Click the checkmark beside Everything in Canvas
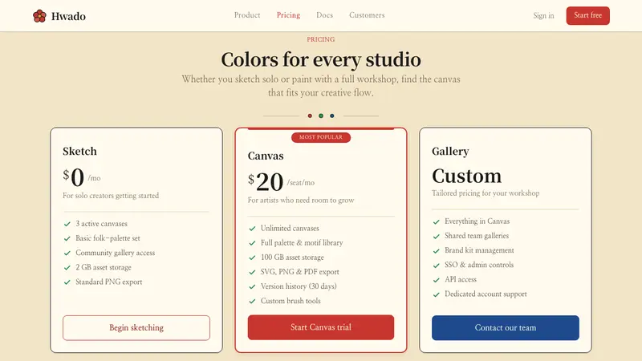 [x=437, y=221]
